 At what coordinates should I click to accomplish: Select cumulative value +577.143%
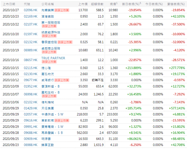[x=177, y=108]
